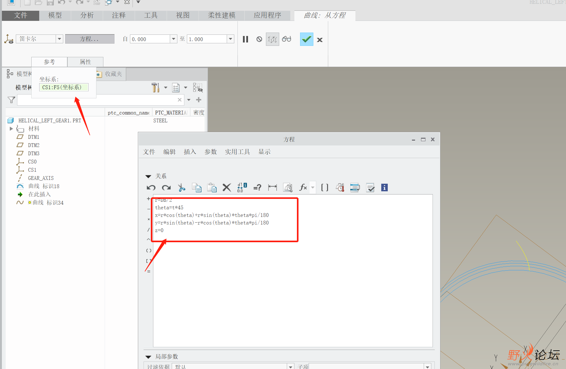
Task: Expand the 材料 tree node
Action: pos(11,129)
